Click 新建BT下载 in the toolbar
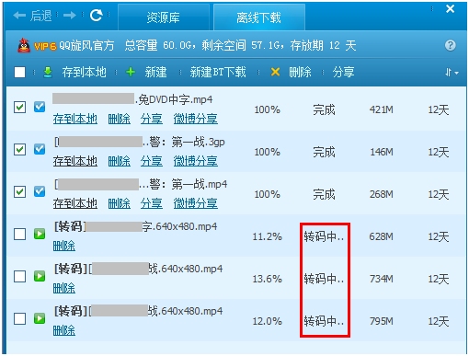The image size is (469, 356). click(x=218, y=73)
